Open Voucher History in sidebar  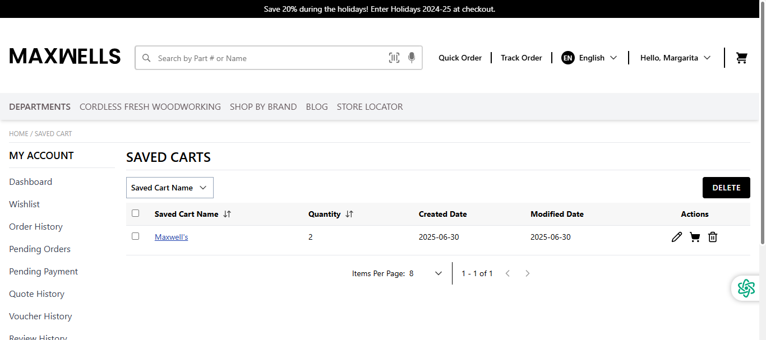click(x=40, y=316)
